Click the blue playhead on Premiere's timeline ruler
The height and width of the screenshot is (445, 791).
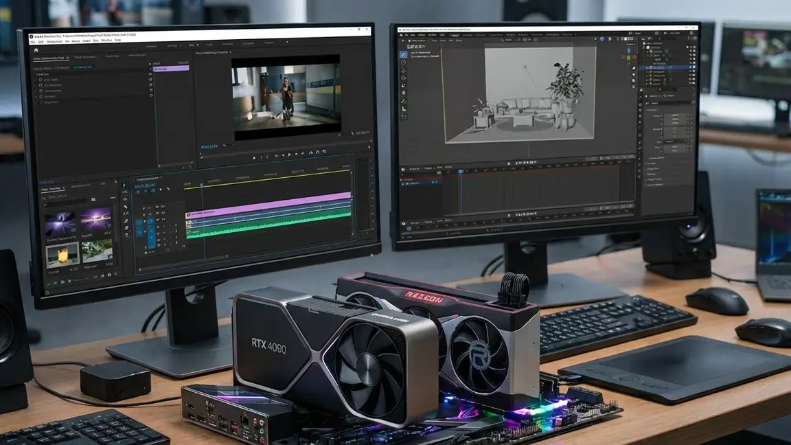[x=202, y=185]
